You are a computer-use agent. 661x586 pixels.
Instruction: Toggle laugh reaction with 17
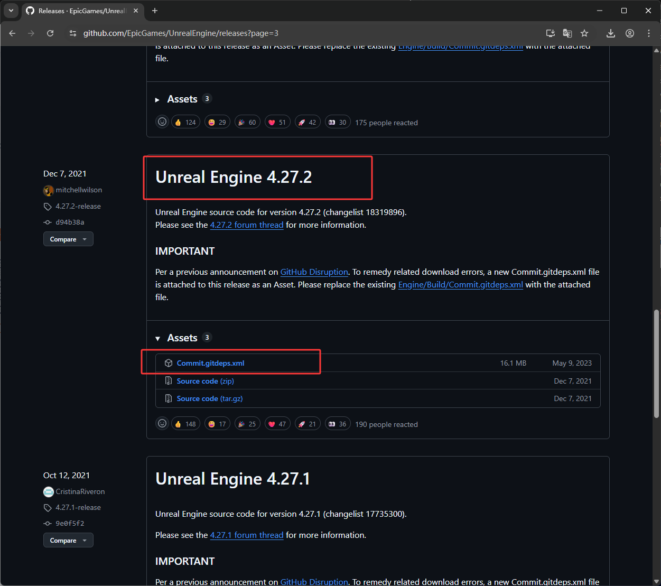point(217,424)
